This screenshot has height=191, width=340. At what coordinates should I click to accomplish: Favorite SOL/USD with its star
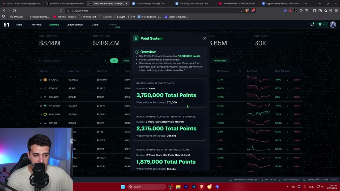point(41,97)
